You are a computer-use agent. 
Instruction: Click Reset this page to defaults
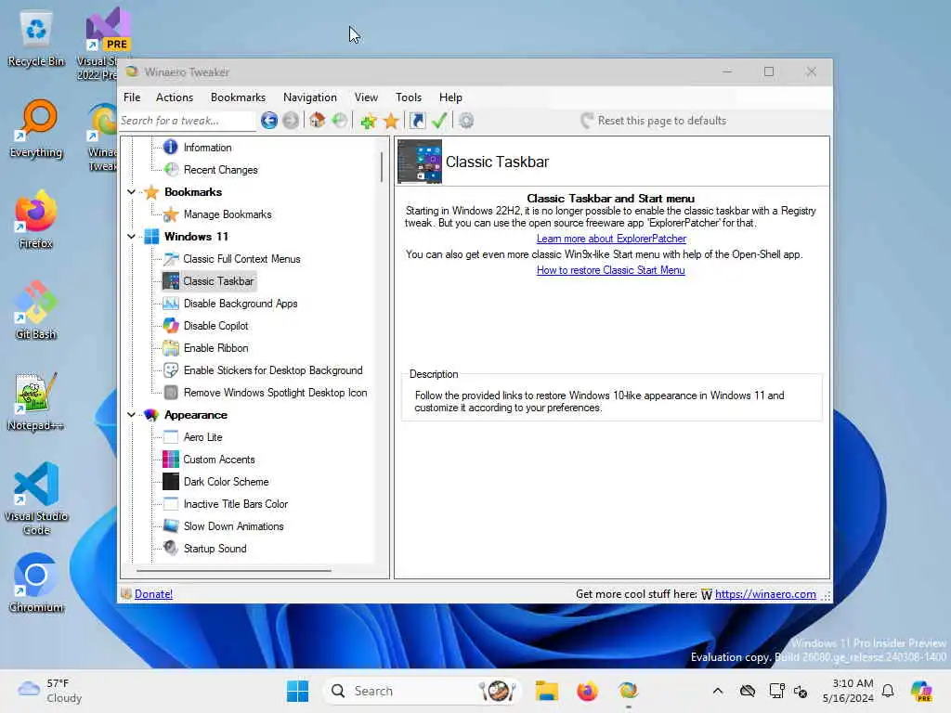coord(653,121)
